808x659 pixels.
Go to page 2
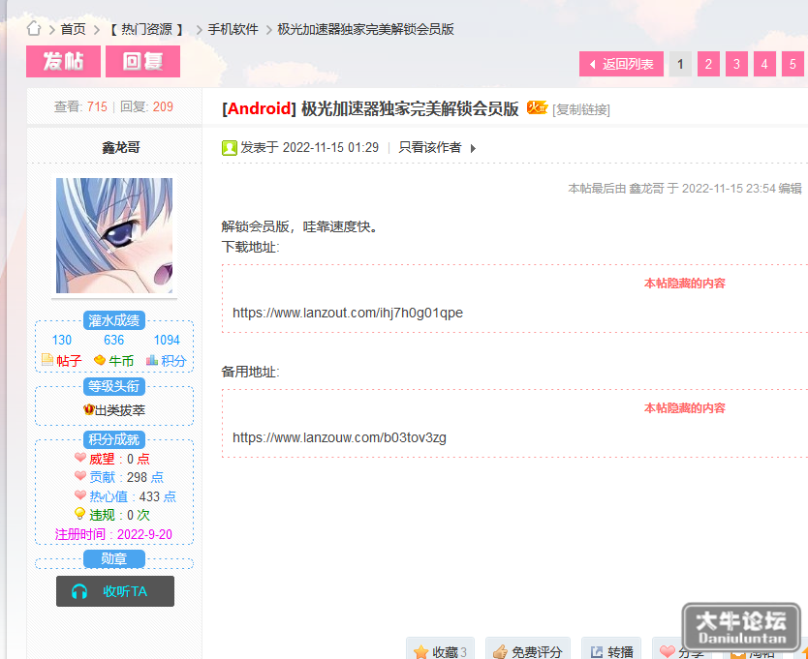708,64
